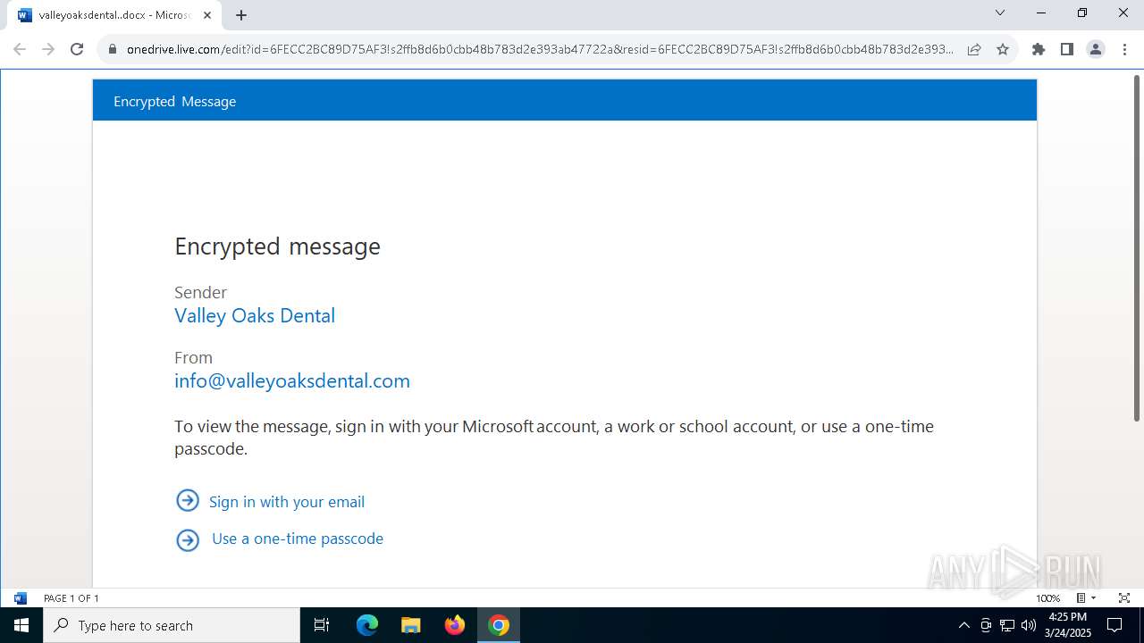Click fit to page icon in status bar

(1124, 598)
